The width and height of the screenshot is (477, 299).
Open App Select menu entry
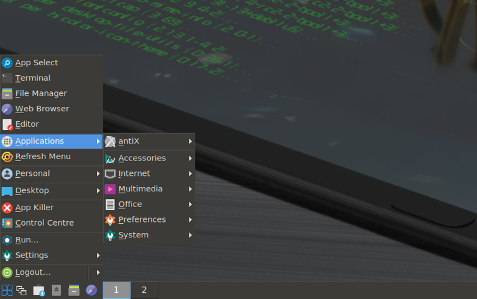(x=52, y=63)
